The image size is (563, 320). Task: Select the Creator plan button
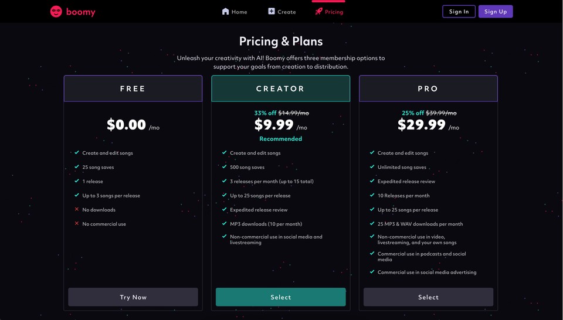point(281,297)
